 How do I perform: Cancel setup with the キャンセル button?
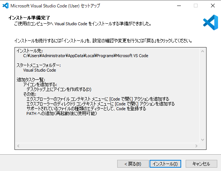(x=201, y=164)
